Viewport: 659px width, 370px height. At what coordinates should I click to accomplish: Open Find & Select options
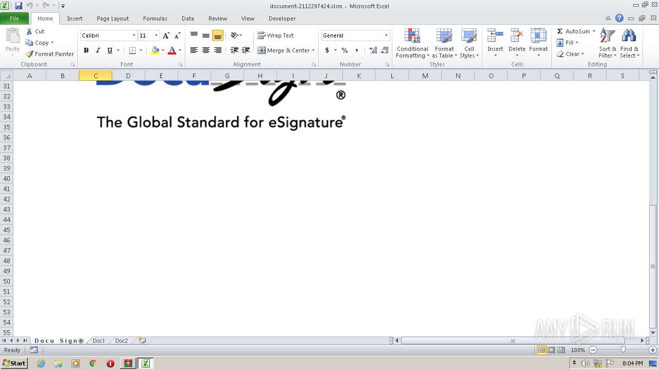point(629,43)
